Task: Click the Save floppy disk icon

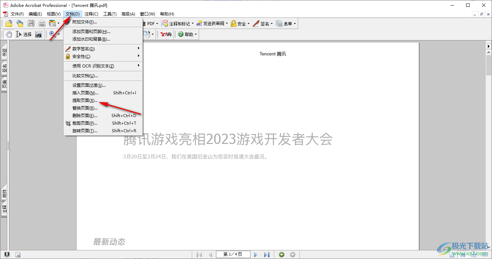Action: point(31,23)
